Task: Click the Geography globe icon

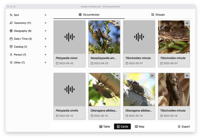Action: pyautogui.click(x=11, y=31)
